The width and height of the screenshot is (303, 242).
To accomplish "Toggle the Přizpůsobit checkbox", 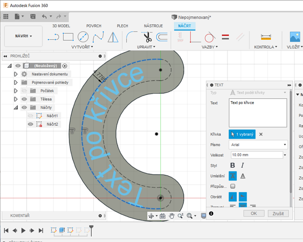I will (233, 186).
